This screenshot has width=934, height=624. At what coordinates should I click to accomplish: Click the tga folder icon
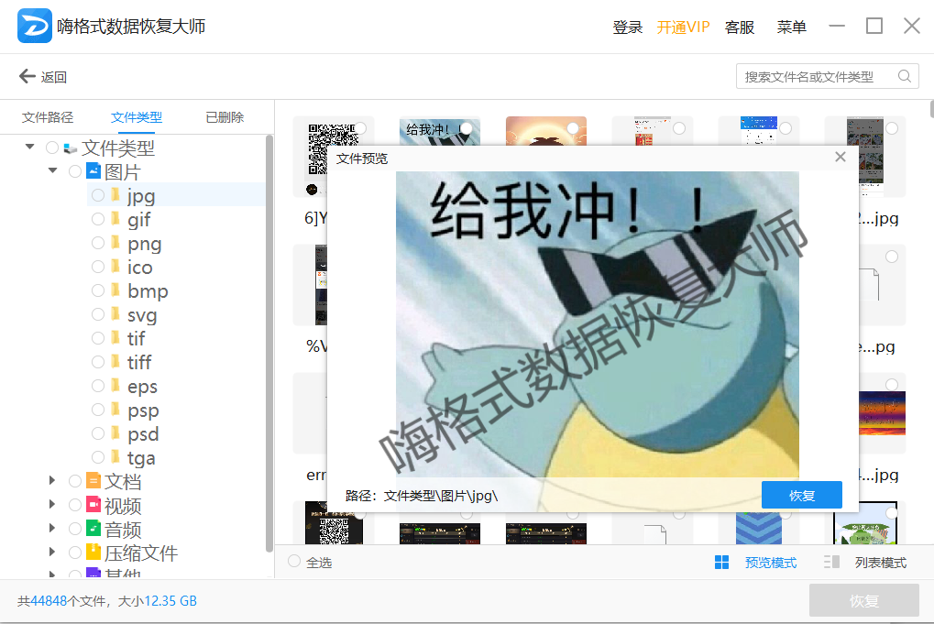point(115,456)
